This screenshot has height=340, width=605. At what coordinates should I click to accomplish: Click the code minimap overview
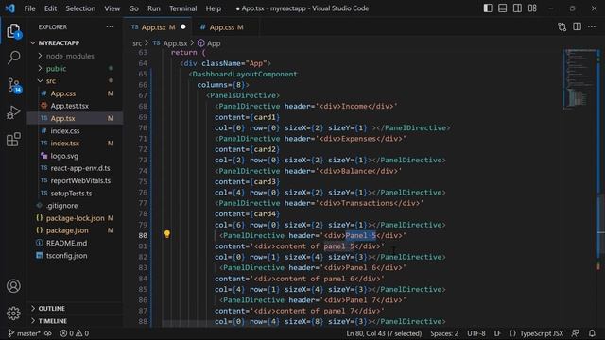click(579, 79)
